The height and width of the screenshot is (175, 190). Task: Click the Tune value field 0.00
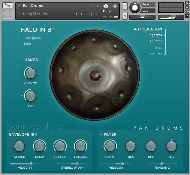click(148, 11)
